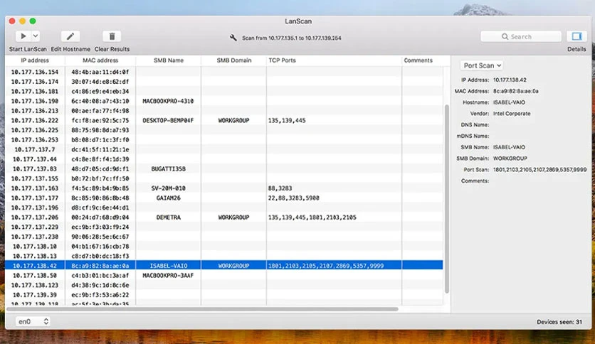Click the 22,88,3283,5900 TCP ports cell
The width and height of the screenshot is (595, 344).
click(334, 198)
